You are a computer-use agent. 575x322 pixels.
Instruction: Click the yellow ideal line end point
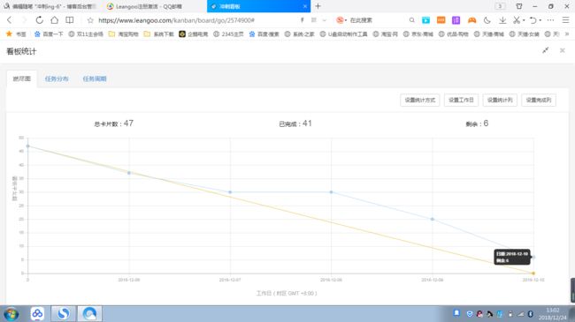[533, 273]
